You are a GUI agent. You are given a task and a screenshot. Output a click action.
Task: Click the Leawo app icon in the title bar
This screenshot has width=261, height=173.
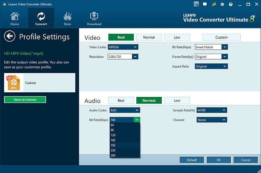tap(4, 4)
